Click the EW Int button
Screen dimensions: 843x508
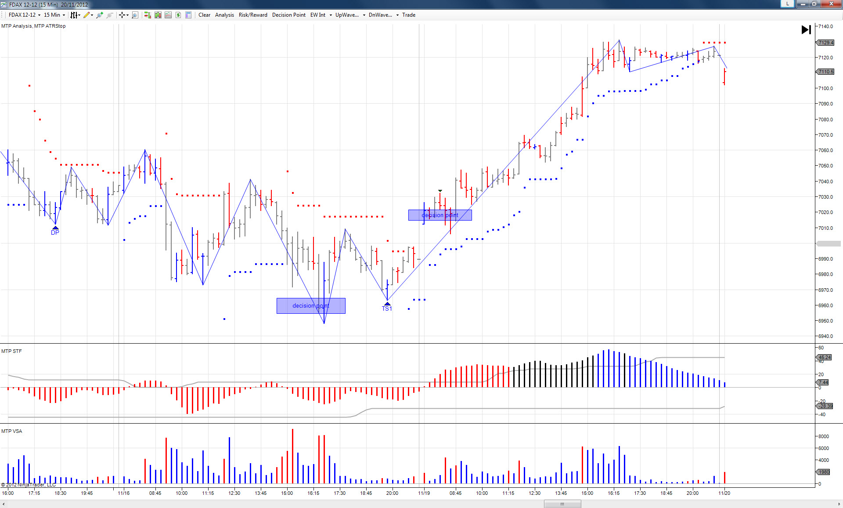click(x=318, y=15)
